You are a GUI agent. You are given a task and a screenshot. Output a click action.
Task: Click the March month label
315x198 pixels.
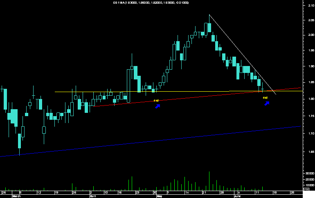tap(16, 196)
